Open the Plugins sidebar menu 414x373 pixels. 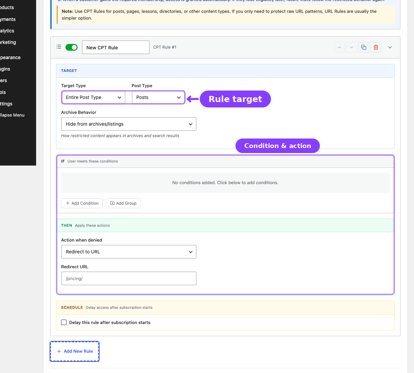(5, 69)
